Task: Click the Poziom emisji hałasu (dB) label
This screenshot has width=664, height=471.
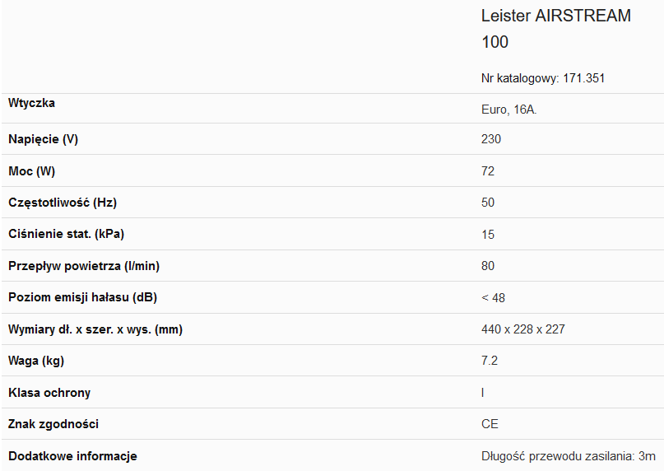Action: (82, 297)
